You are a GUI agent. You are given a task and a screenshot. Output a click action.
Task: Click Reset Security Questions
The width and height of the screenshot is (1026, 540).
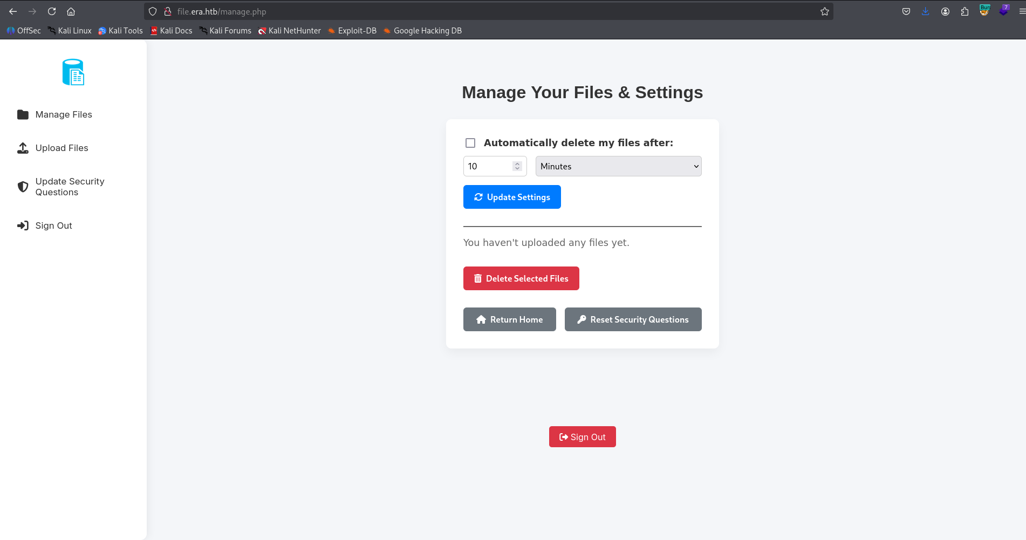point(633,319)
